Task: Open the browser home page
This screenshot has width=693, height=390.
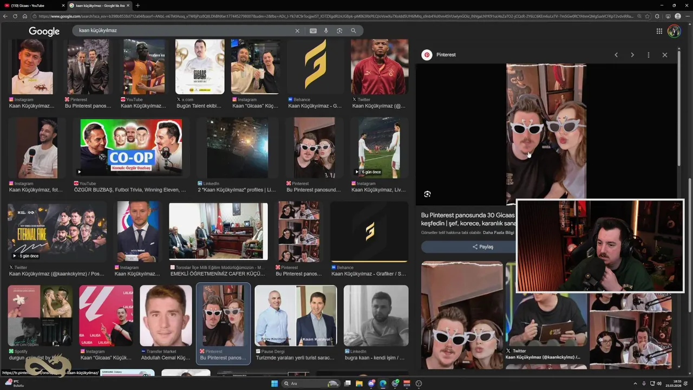Action: click(24, 16)
